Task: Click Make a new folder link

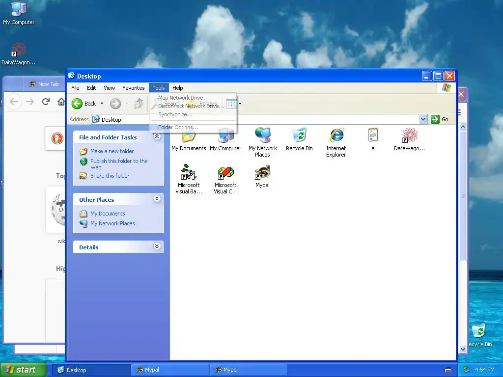Action: [x=112, y=151]
